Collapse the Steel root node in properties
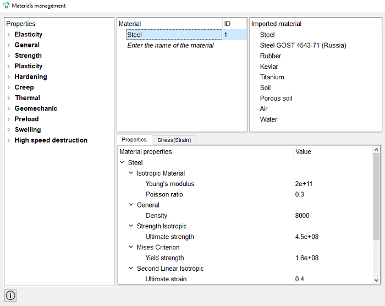This screenshot has width=385, height=306. click(x=122, y=162)
